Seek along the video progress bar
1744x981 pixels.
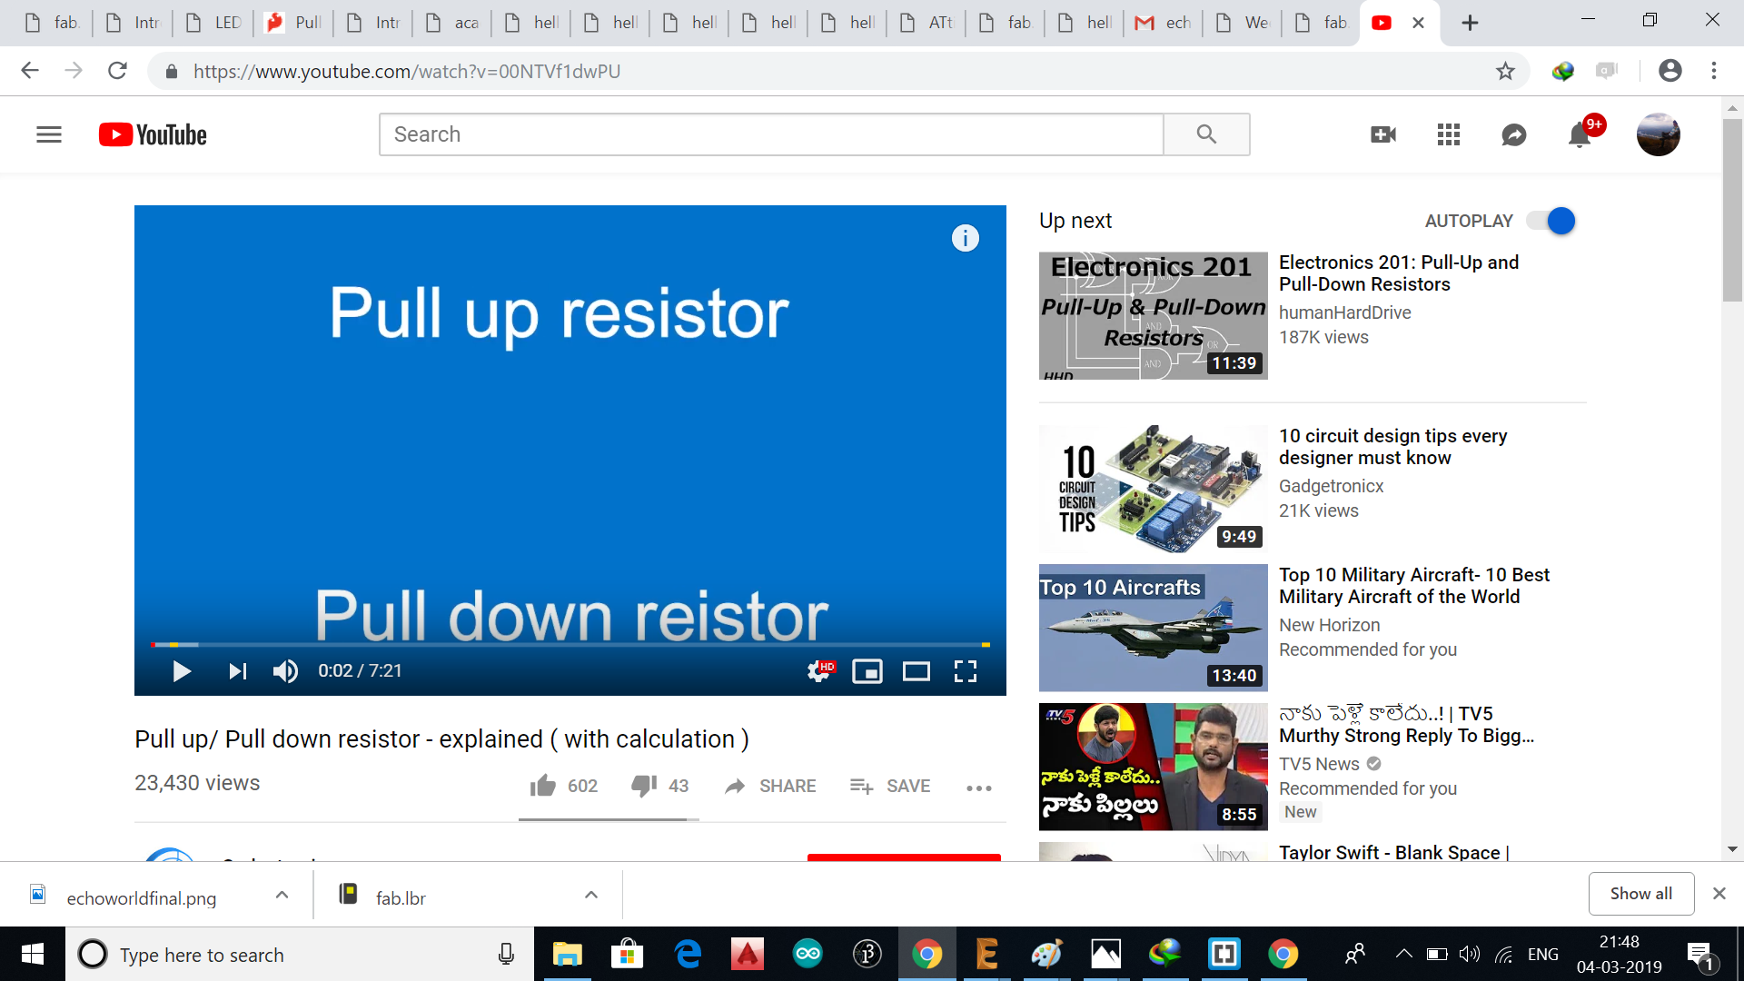570,645
